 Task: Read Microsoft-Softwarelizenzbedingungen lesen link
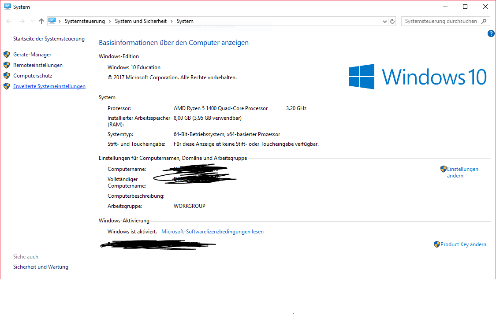[x=212, y=232]
